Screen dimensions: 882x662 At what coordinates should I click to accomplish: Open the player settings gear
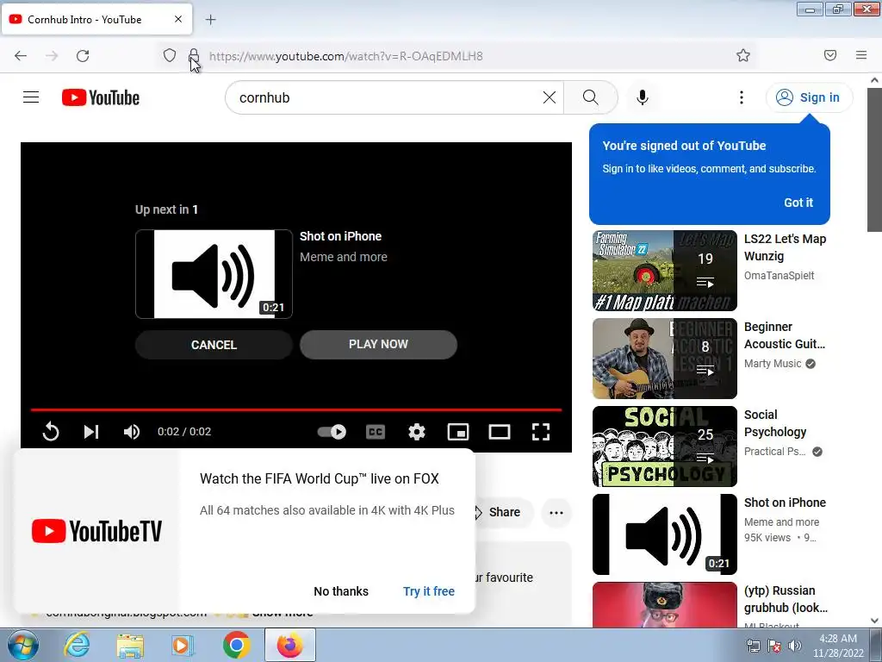[x=416, y=432]
